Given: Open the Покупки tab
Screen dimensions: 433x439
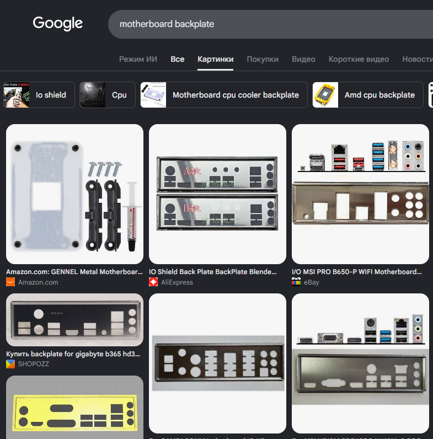Looking at the screenshot, I should [x=263, y=59].
